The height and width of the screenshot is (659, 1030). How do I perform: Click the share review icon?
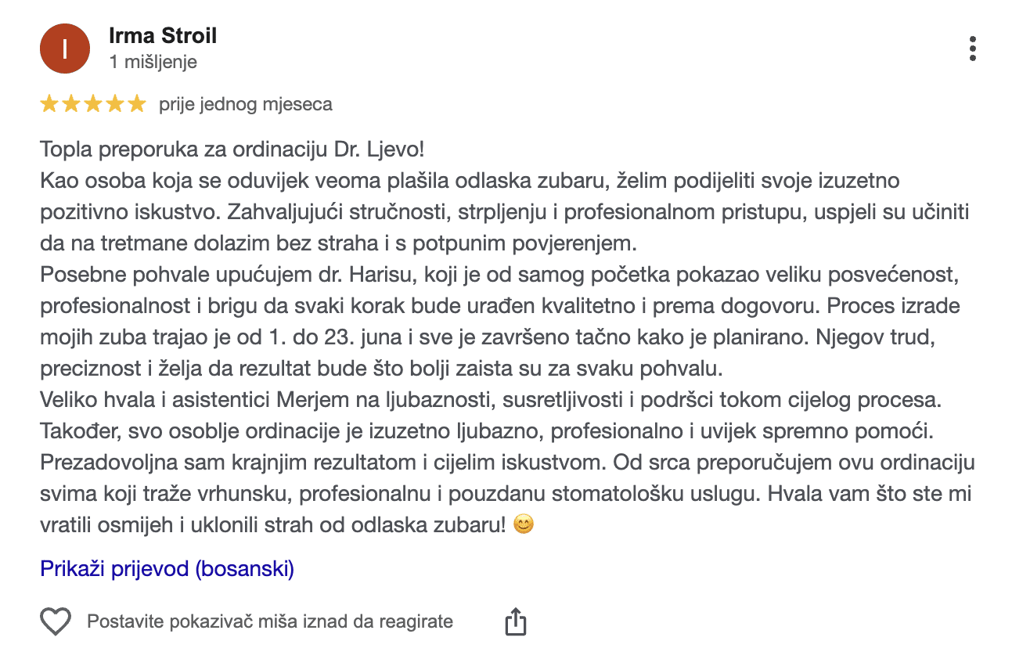click(x=515, y=622)
